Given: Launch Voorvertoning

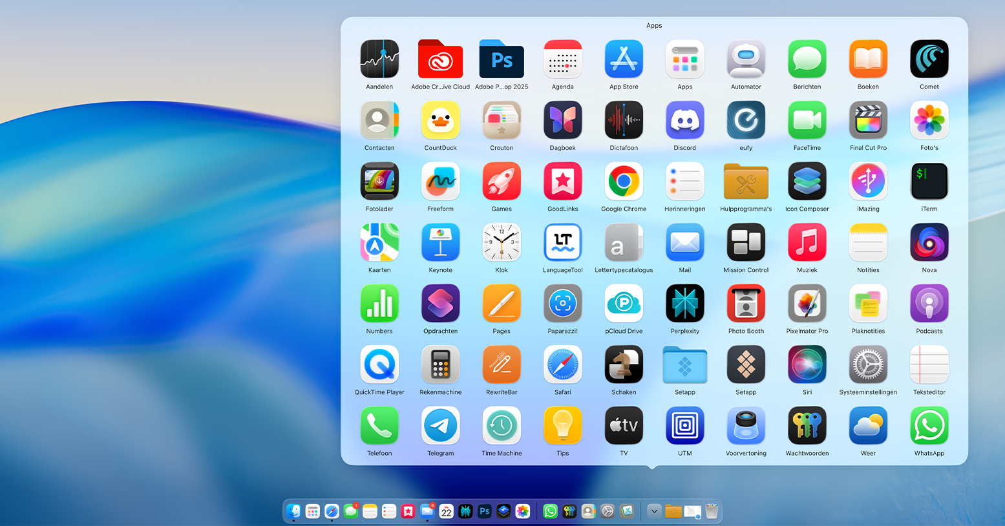Looking at the screenshot, I should [x=746, y=425].
